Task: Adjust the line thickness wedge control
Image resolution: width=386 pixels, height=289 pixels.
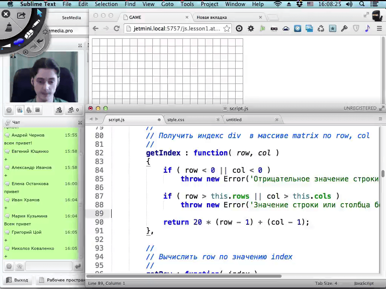Action: tap(6, 46)
